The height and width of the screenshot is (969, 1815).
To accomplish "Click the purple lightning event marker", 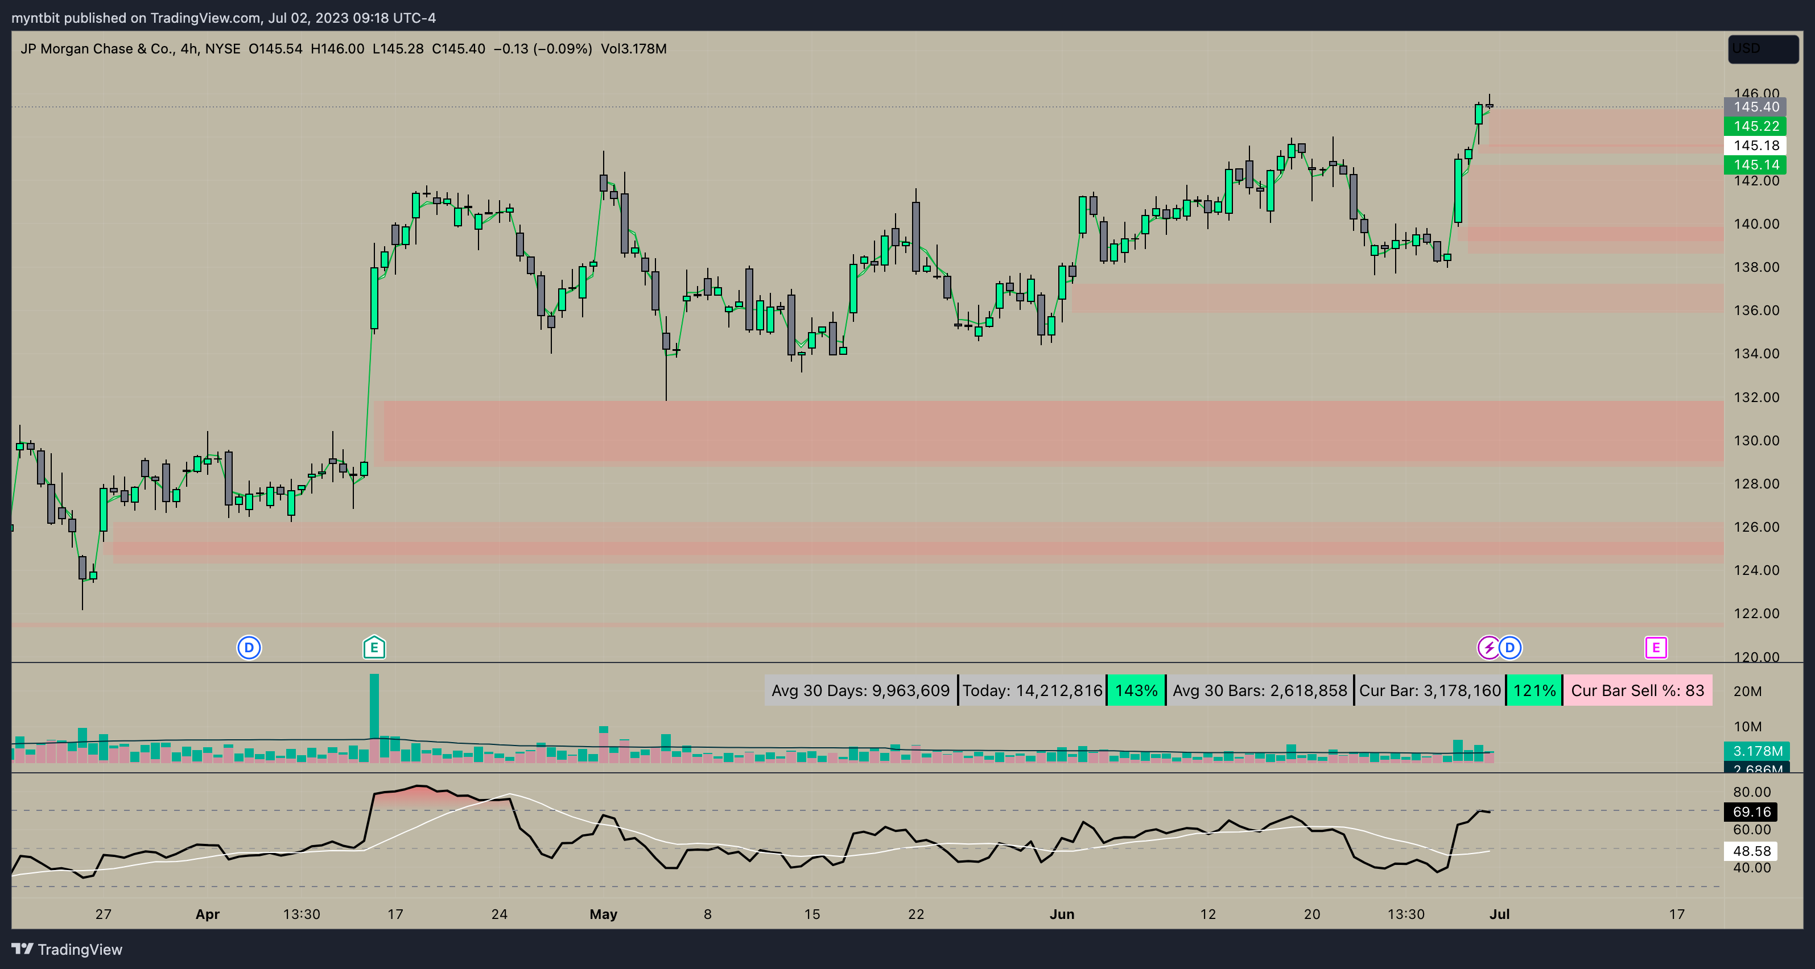I will (1488, 647).
